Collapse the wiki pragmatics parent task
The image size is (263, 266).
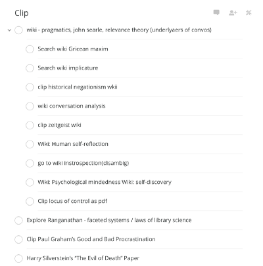tap(9, 30)
